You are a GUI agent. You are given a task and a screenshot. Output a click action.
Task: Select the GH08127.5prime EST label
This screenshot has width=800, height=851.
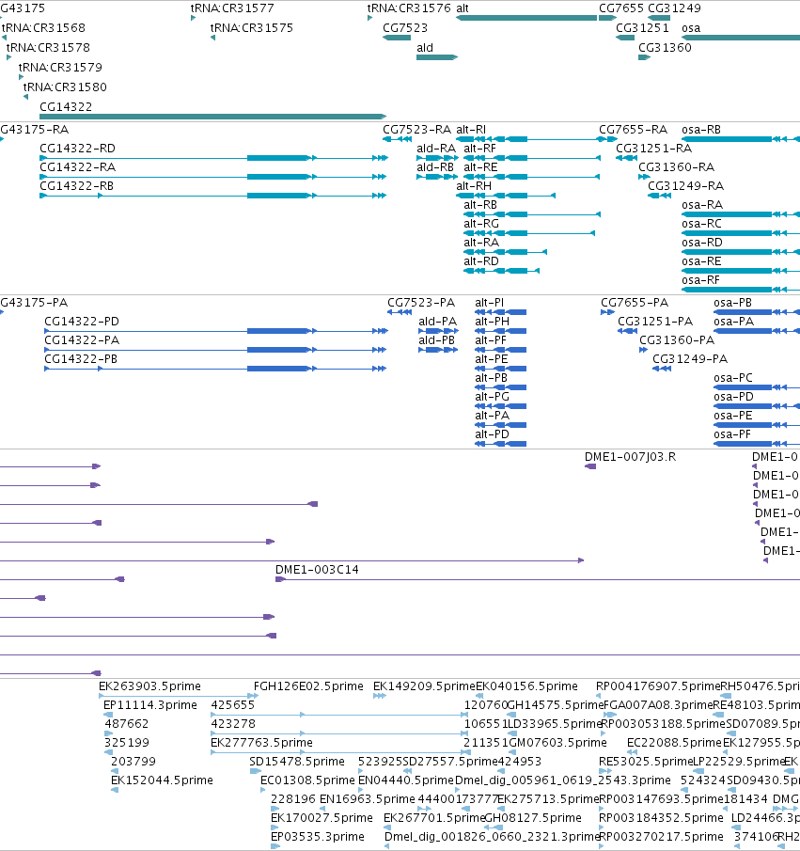[532, 818]
